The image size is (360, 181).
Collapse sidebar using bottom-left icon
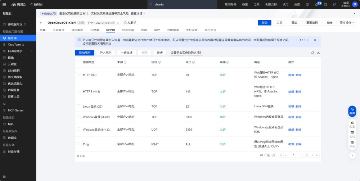[x=4, y=177]
